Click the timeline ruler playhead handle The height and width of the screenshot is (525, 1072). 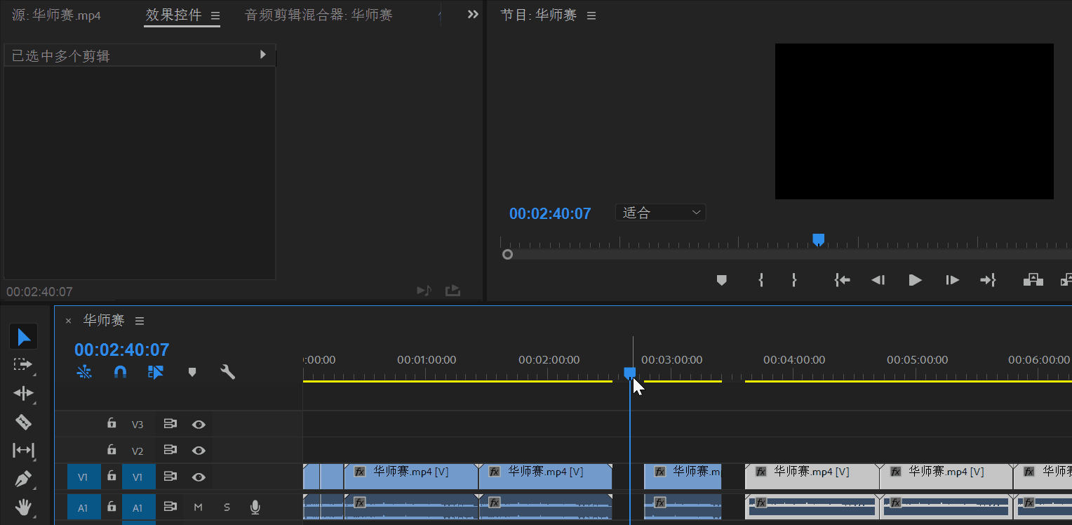[630, 373]
